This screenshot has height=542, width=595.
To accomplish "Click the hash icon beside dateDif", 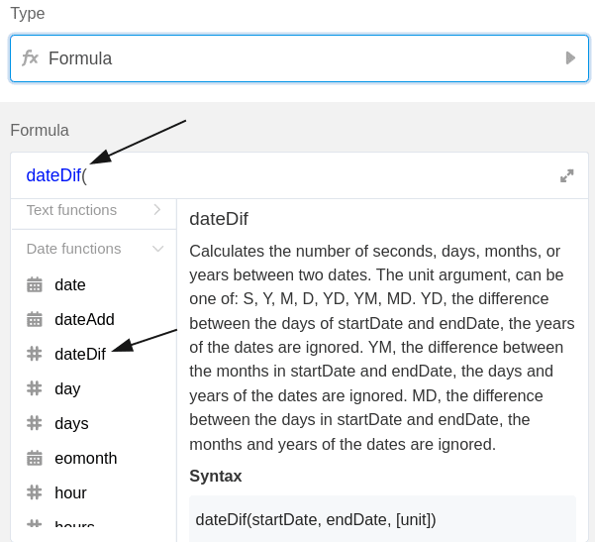I will click(x=35, y=354).
